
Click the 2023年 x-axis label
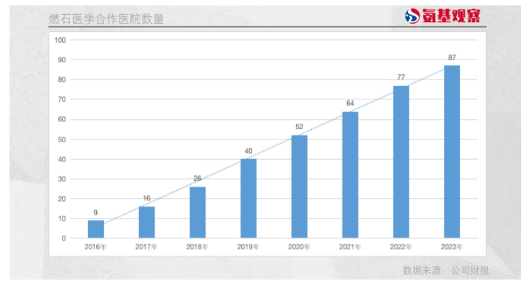click(x=451, y=247)
